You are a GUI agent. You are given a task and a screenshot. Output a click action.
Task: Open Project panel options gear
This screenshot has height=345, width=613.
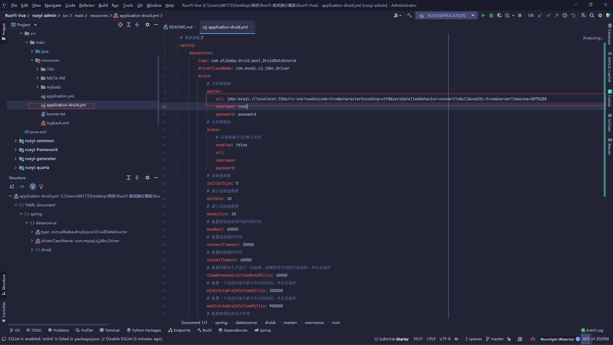(148, 25)
